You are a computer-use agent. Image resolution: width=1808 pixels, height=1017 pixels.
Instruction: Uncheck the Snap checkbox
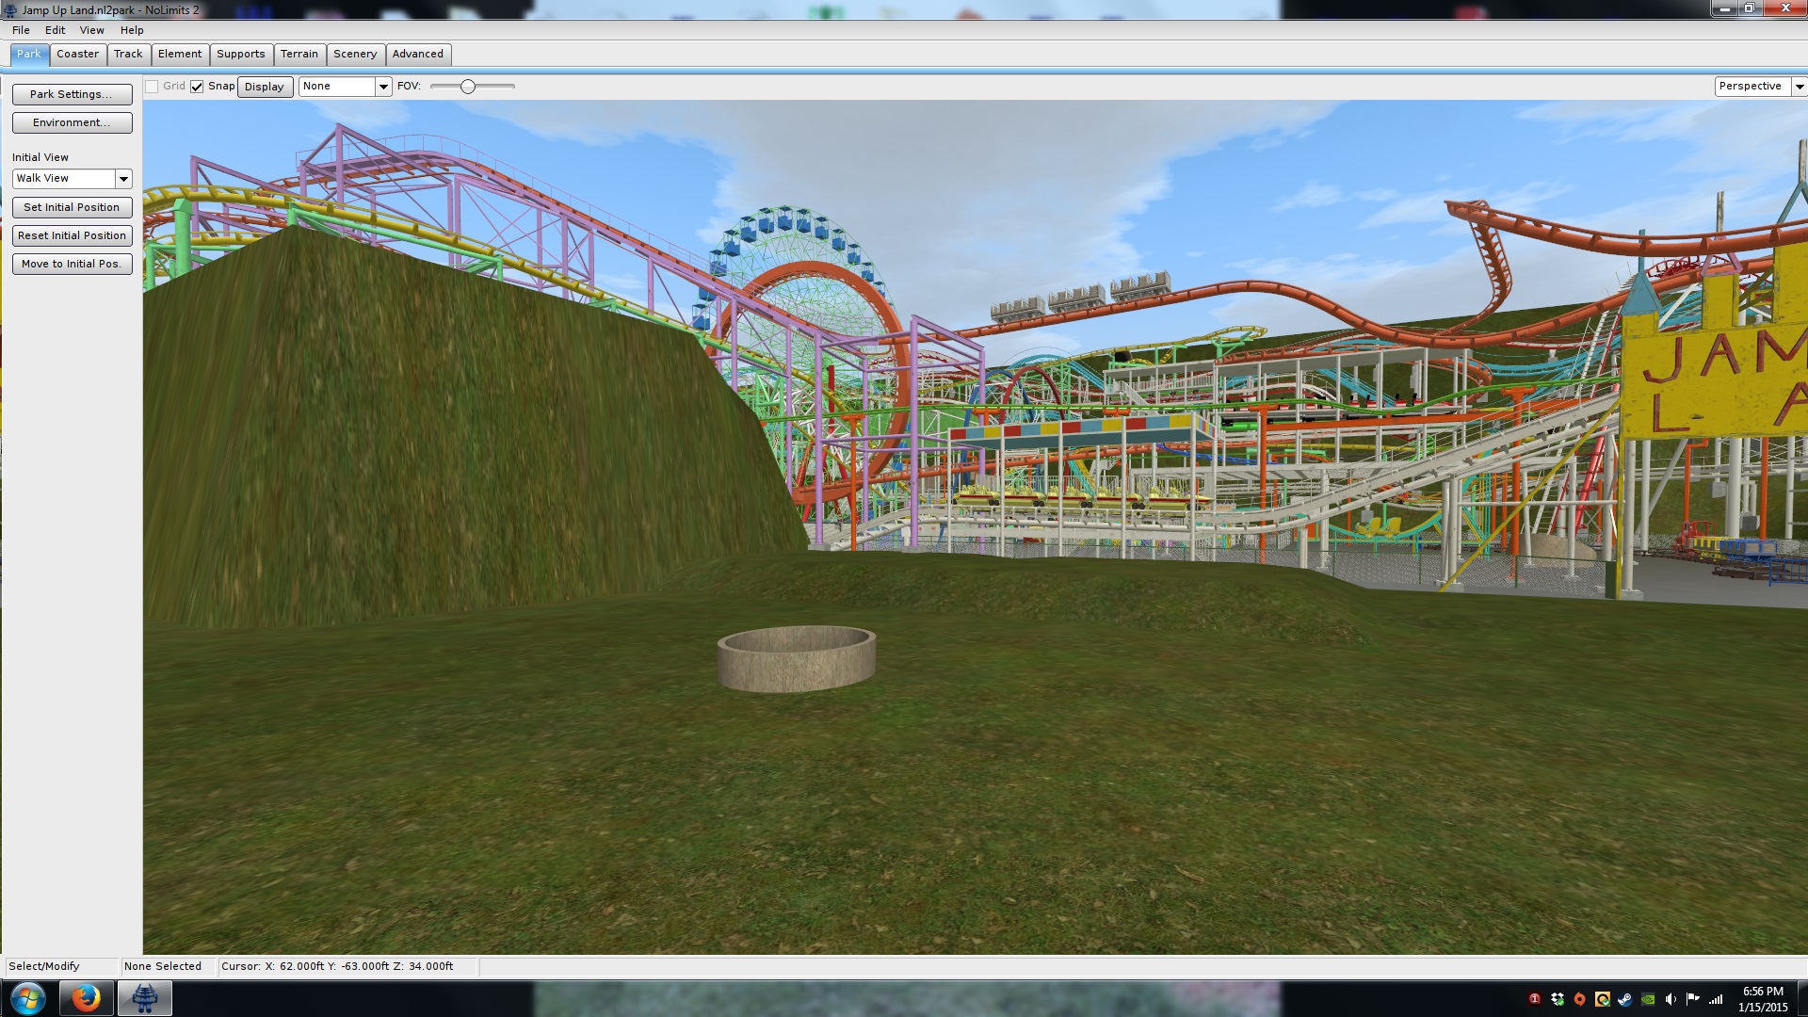tap(197, 87)
